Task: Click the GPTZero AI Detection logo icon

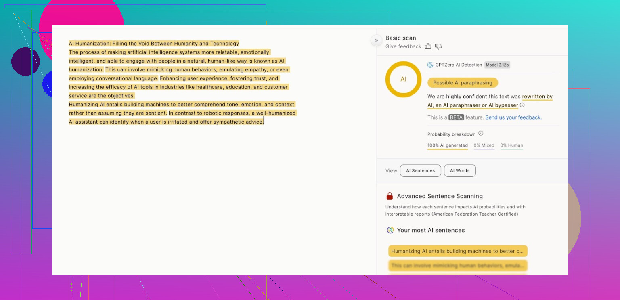Action: click(x=430, y=65)
